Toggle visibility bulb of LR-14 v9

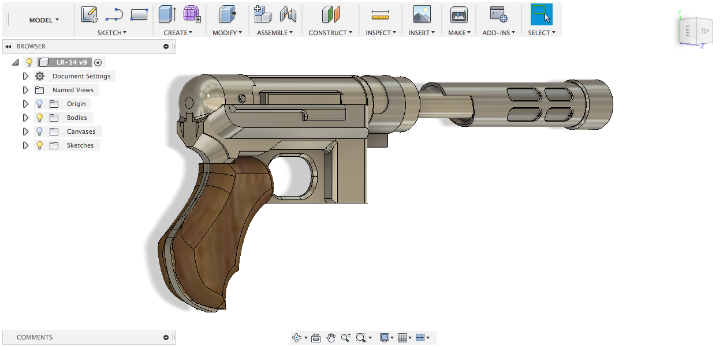(29, 62)
